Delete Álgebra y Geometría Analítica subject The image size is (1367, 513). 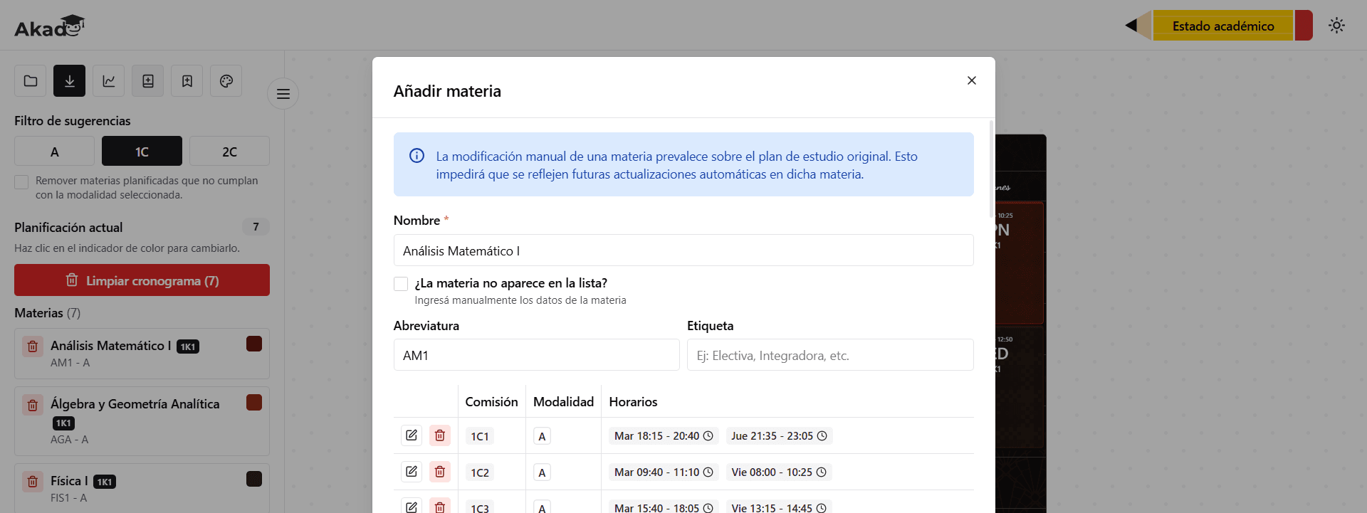[33, 405]
